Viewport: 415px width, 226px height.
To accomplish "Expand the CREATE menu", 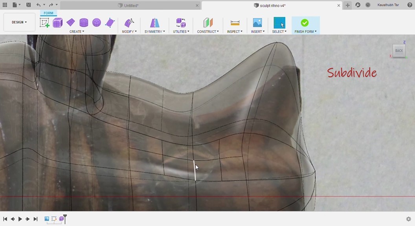I will [77, 32].
